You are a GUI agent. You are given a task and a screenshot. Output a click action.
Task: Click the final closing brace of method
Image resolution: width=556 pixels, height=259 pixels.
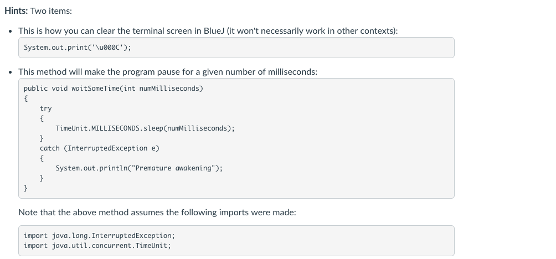25,188
